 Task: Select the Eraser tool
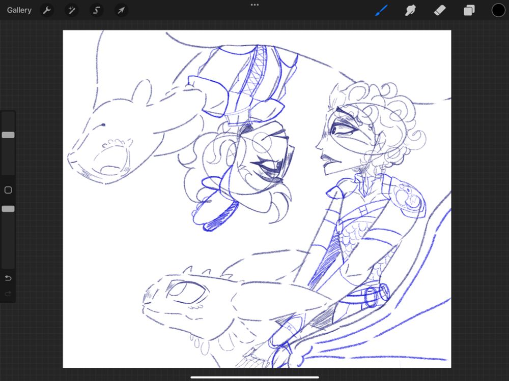tap(440, 10)
